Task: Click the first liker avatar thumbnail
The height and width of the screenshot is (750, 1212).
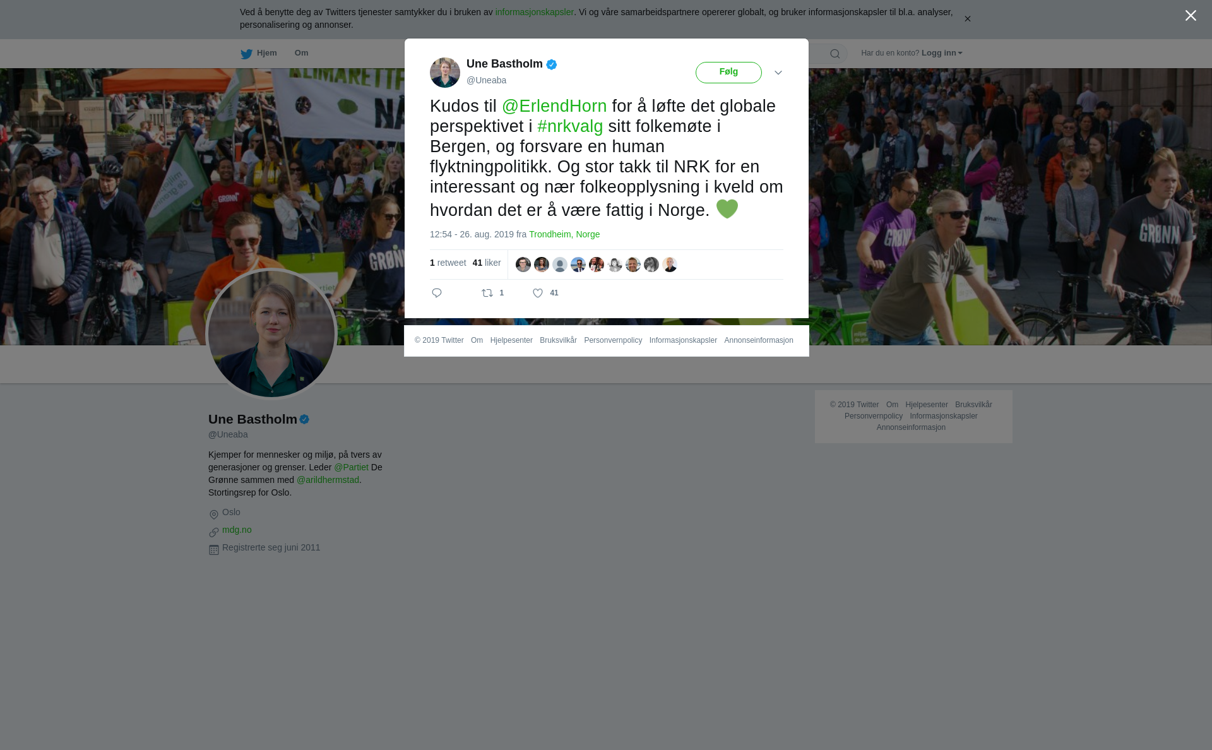Action: (523, 265)
